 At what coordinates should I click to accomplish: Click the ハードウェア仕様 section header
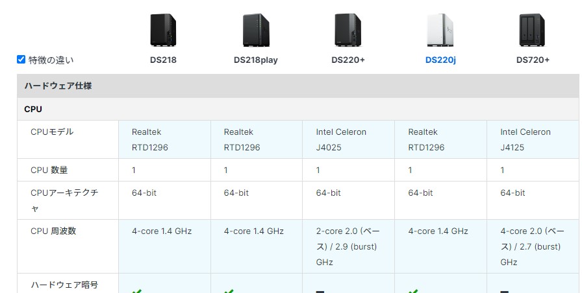pos(298,86)
